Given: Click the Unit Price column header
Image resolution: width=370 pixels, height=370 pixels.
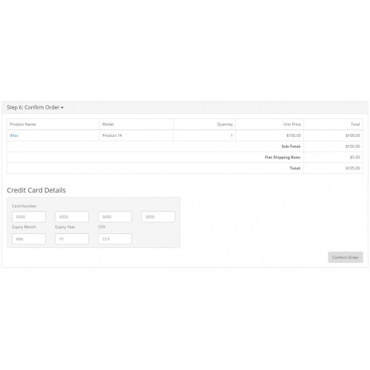Looking at the screenshot, I should (x=292, y=124).
